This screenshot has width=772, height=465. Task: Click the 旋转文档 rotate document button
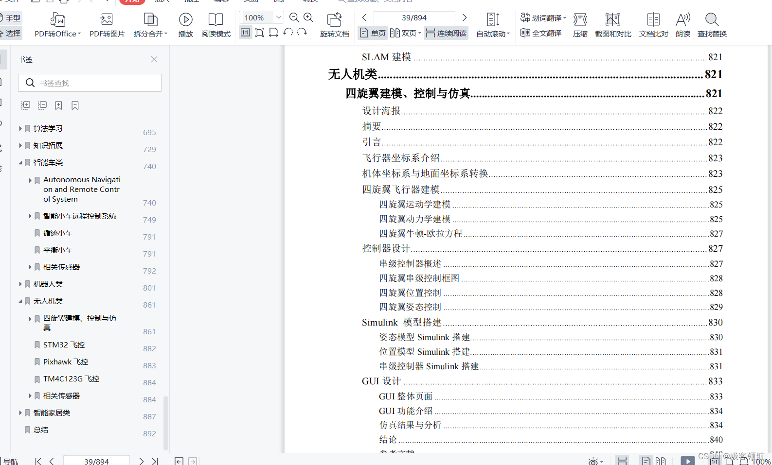pyautogui.click(x=335, y=25)
